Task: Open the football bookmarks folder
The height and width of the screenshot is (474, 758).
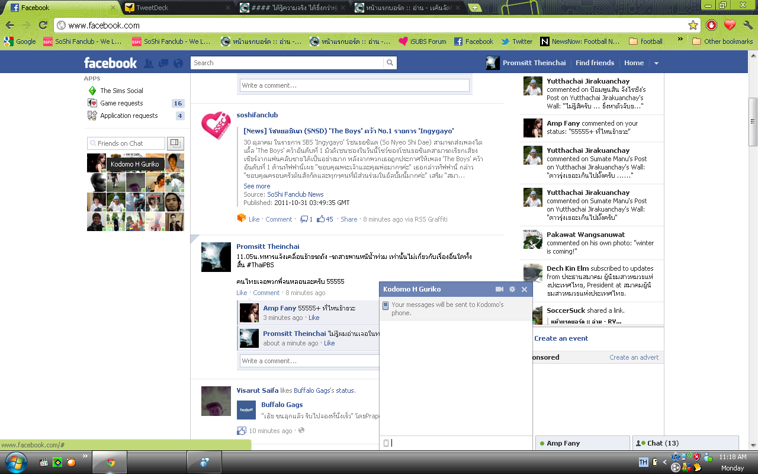Action: [645, 41]
